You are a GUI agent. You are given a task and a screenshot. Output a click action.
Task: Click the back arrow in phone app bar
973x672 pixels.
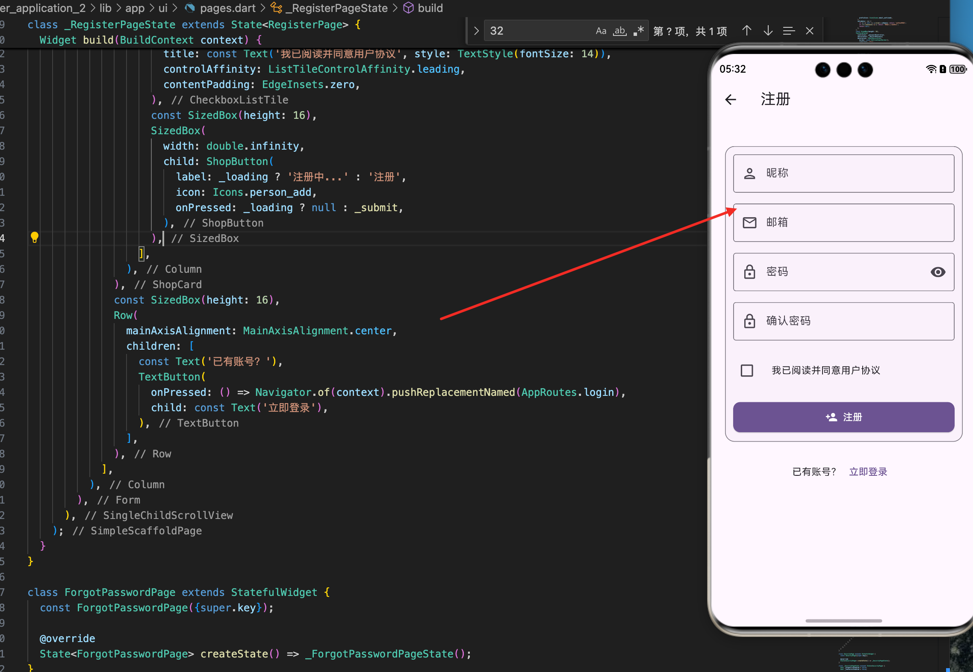coord(731,100)
